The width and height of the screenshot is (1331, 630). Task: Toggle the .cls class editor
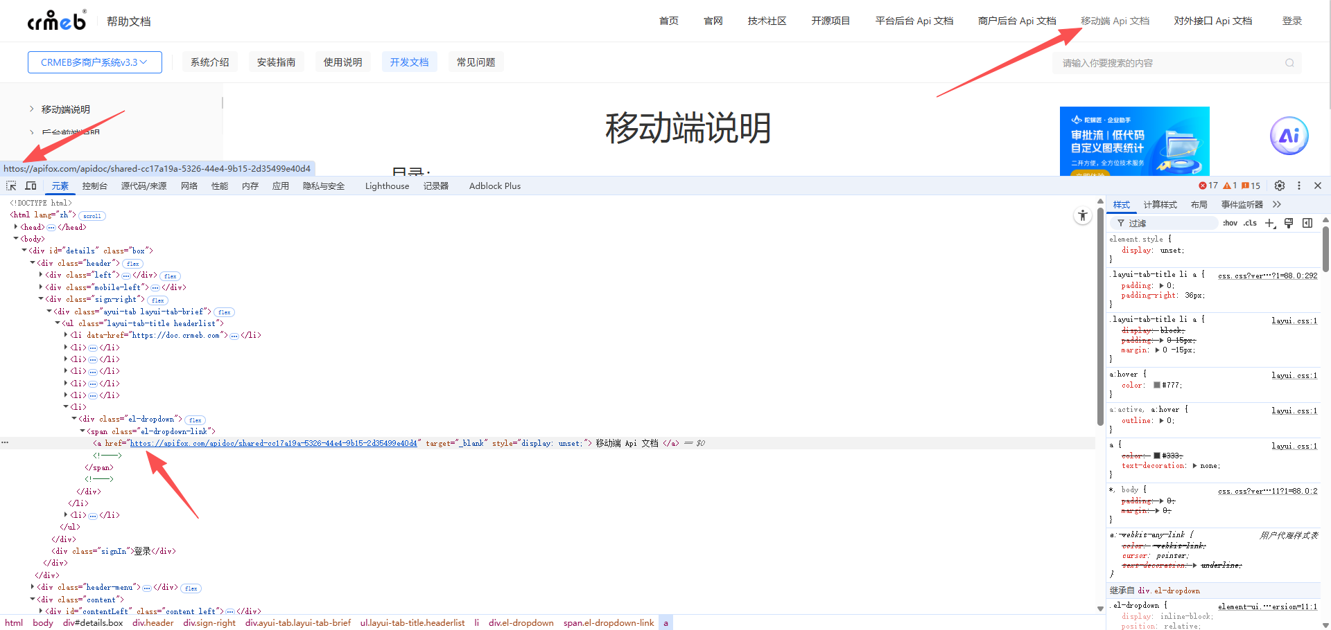tap(1250, 223)
